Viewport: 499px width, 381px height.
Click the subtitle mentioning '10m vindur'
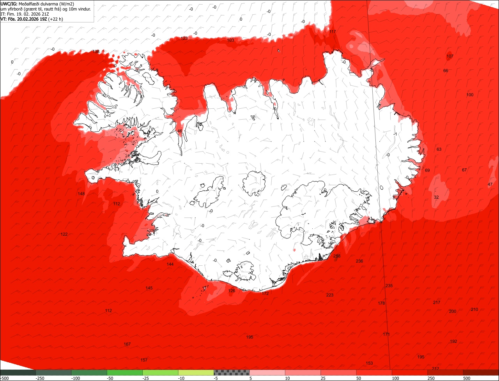pyautogui.click(x=46, y=9)
